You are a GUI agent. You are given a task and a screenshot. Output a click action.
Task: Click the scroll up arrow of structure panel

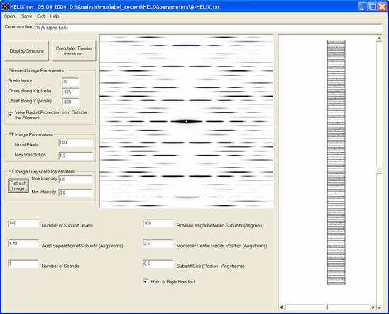[379, 38]
